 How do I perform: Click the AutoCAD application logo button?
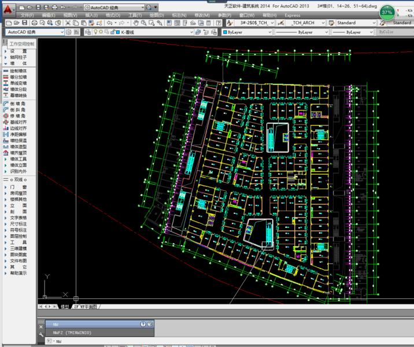click(8, 10)
